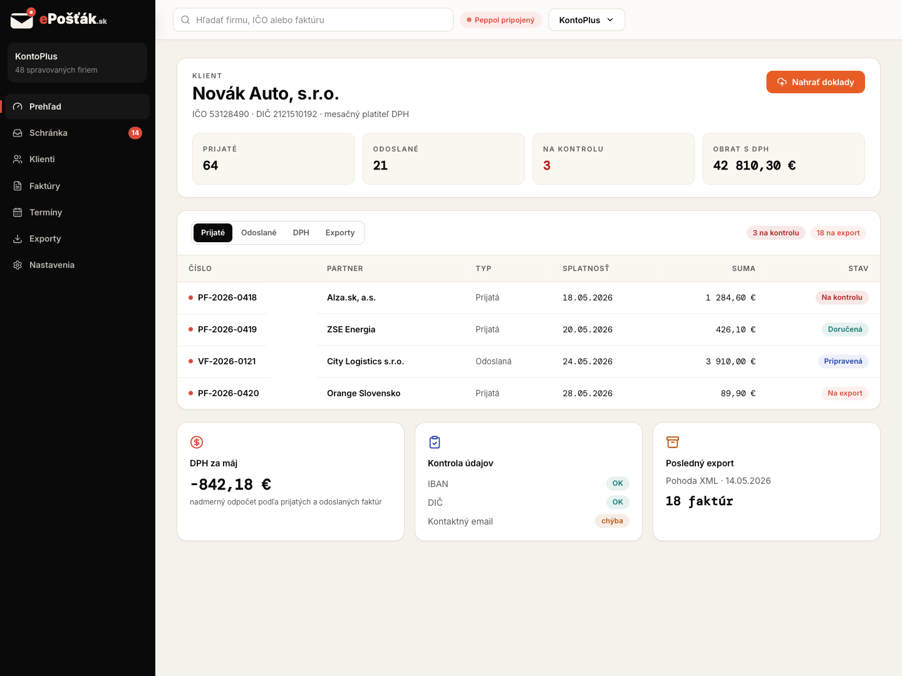The image size is (902, 676).
Task: Click the ePošták envelope logo icon
Action: tap(22, 19)
